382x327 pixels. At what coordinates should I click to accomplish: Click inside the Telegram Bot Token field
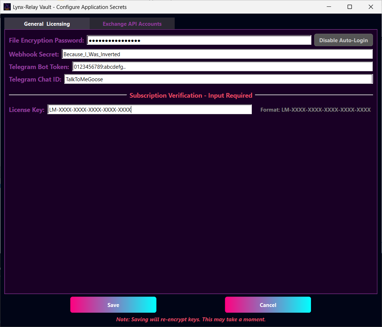[222, 66]
